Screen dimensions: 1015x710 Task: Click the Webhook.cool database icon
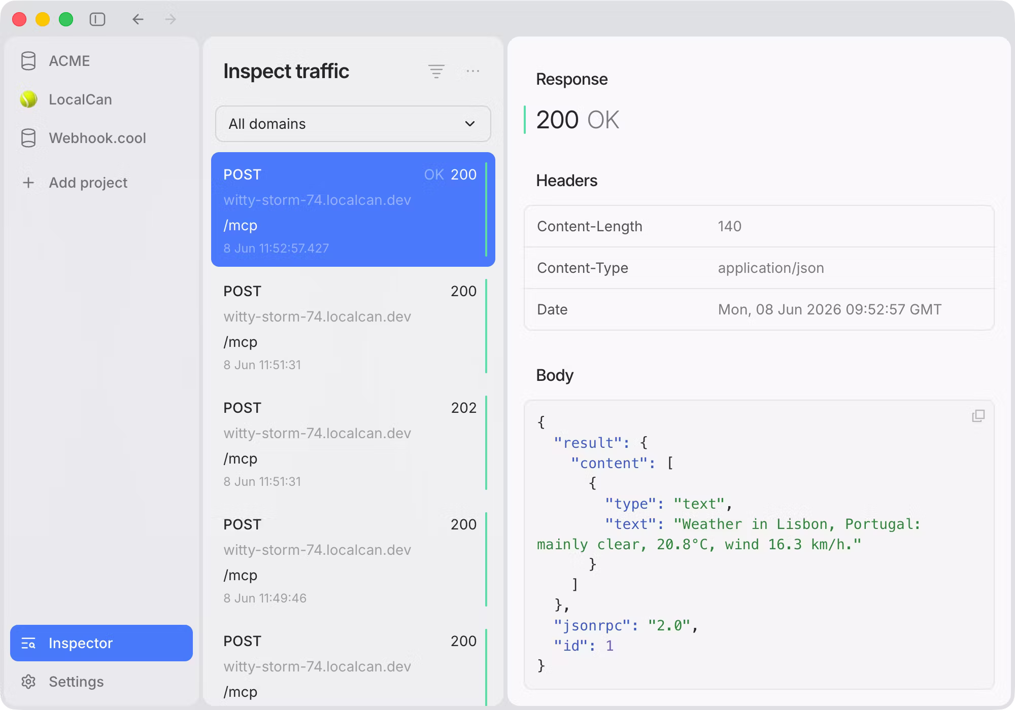coord(28,138)
